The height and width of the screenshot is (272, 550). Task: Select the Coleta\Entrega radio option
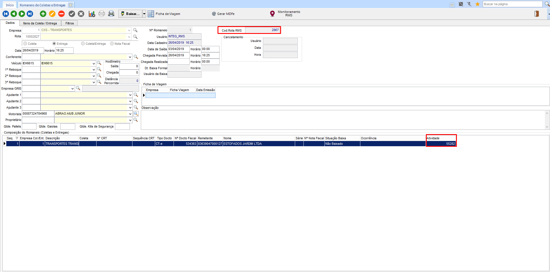pyautogui.click(x=83, y=44)
